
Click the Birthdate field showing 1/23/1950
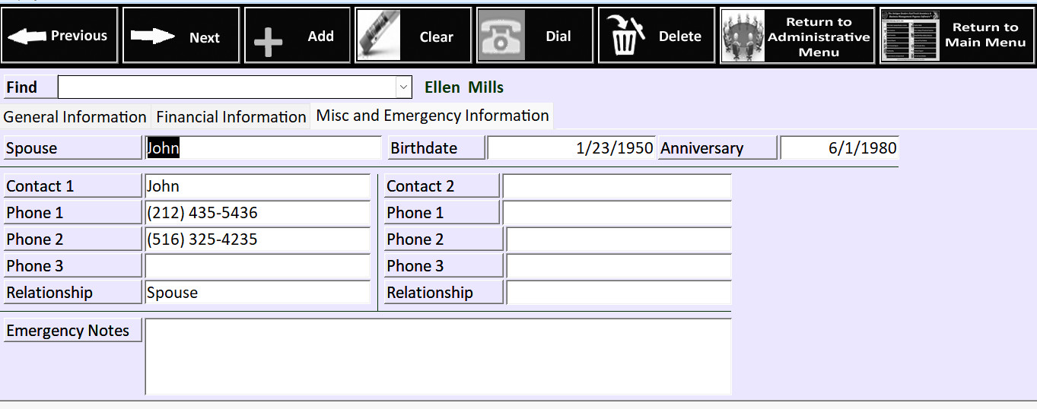coord(571,147)
